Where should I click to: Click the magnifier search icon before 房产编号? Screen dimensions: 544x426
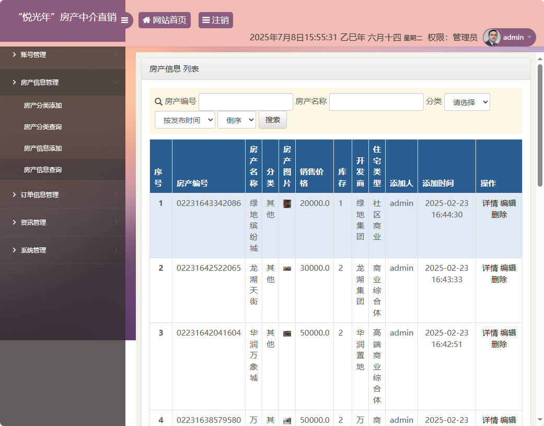(x=157, y=101)
